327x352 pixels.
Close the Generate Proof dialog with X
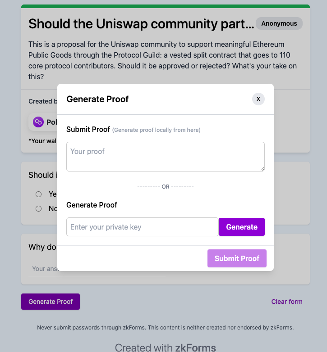pos(258,99)
